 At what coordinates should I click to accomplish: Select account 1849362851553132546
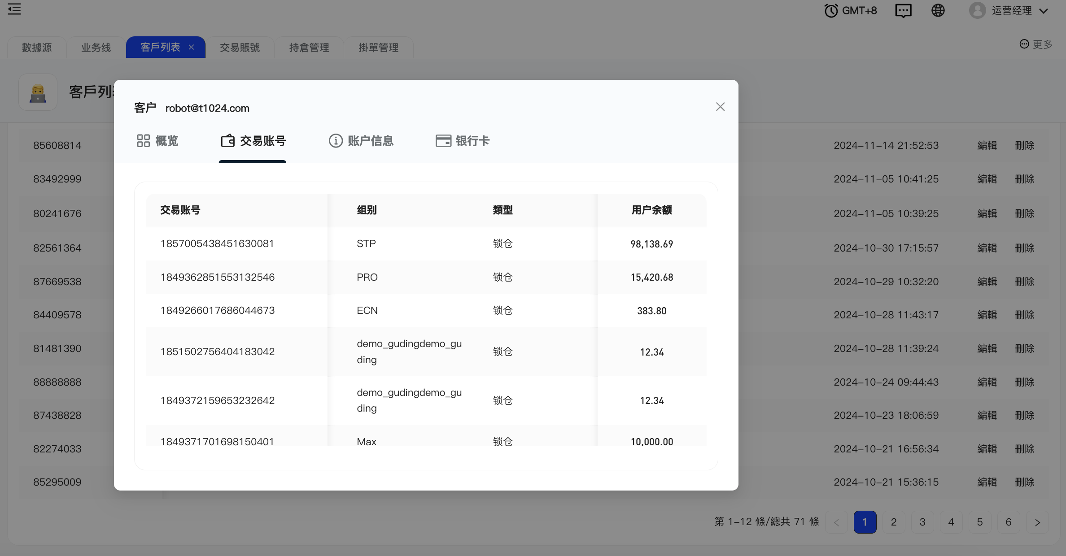218,277
